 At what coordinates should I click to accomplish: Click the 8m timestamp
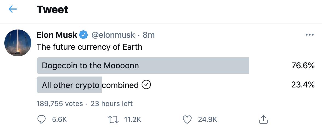point(149,35)
